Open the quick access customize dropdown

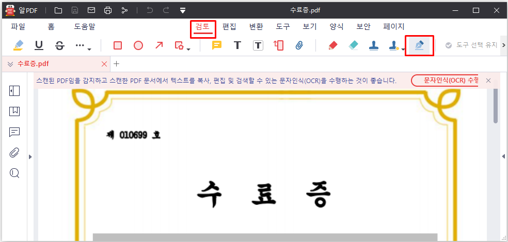[183, 10]
